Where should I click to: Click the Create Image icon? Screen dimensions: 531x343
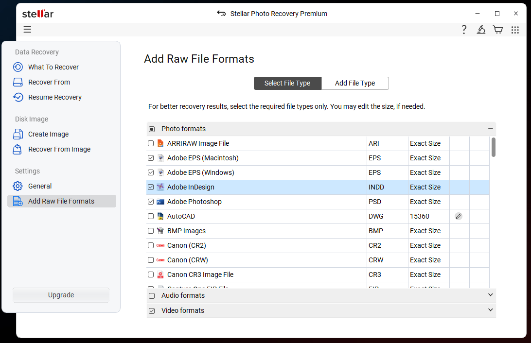click(x=18, y=134)
